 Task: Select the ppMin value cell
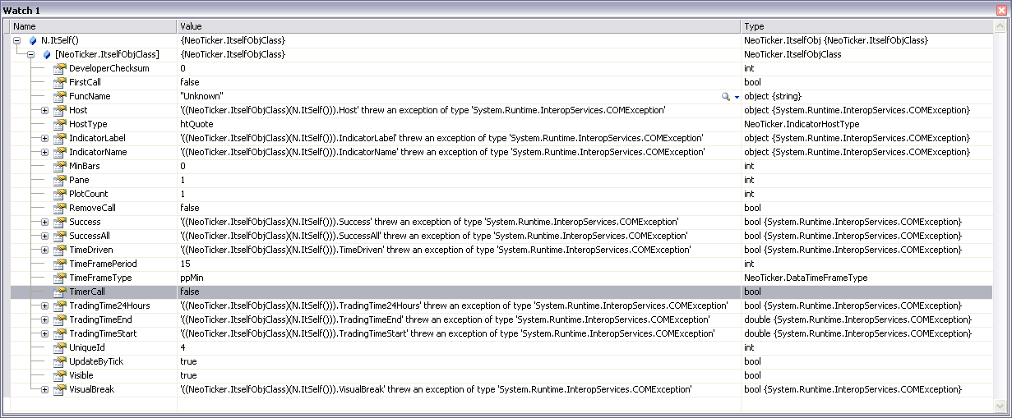pyautogui.click(x=192, y=278)
